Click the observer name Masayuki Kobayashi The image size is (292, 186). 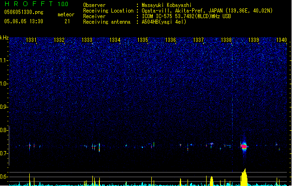(x=167, y=5)
